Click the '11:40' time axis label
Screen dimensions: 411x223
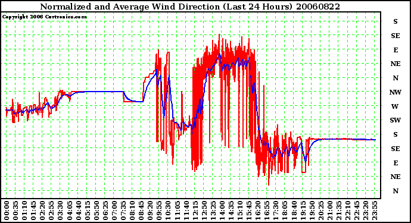click(x=186, y=211)
